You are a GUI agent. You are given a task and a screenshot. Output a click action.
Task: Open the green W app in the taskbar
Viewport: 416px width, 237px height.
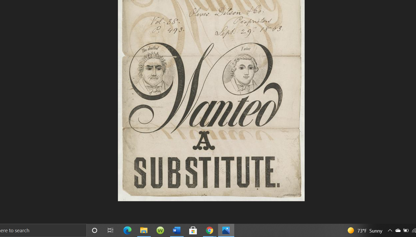[160, 230]
